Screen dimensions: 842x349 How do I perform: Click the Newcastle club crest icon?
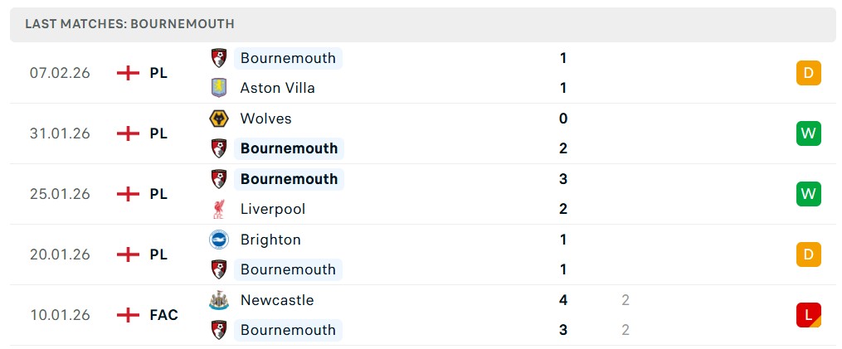point(219,300)
